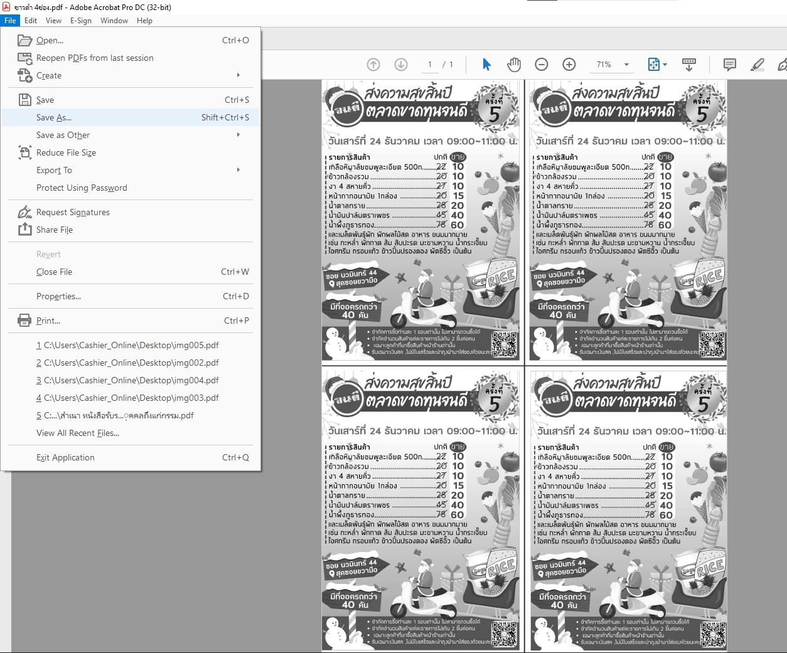Click View All Recent Files...
Screen dimensions: 787x653
(78, 433)
